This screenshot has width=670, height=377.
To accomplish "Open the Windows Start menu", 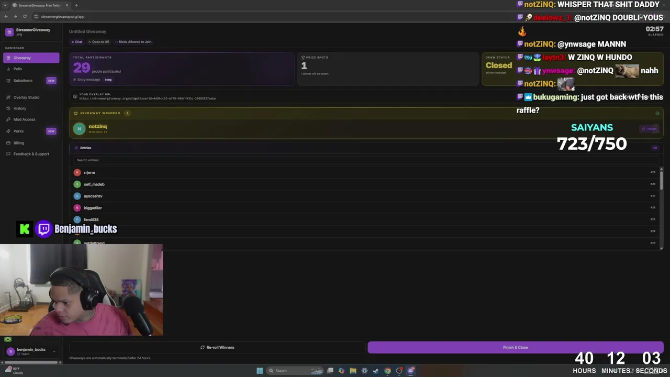I will click(260, 371).
